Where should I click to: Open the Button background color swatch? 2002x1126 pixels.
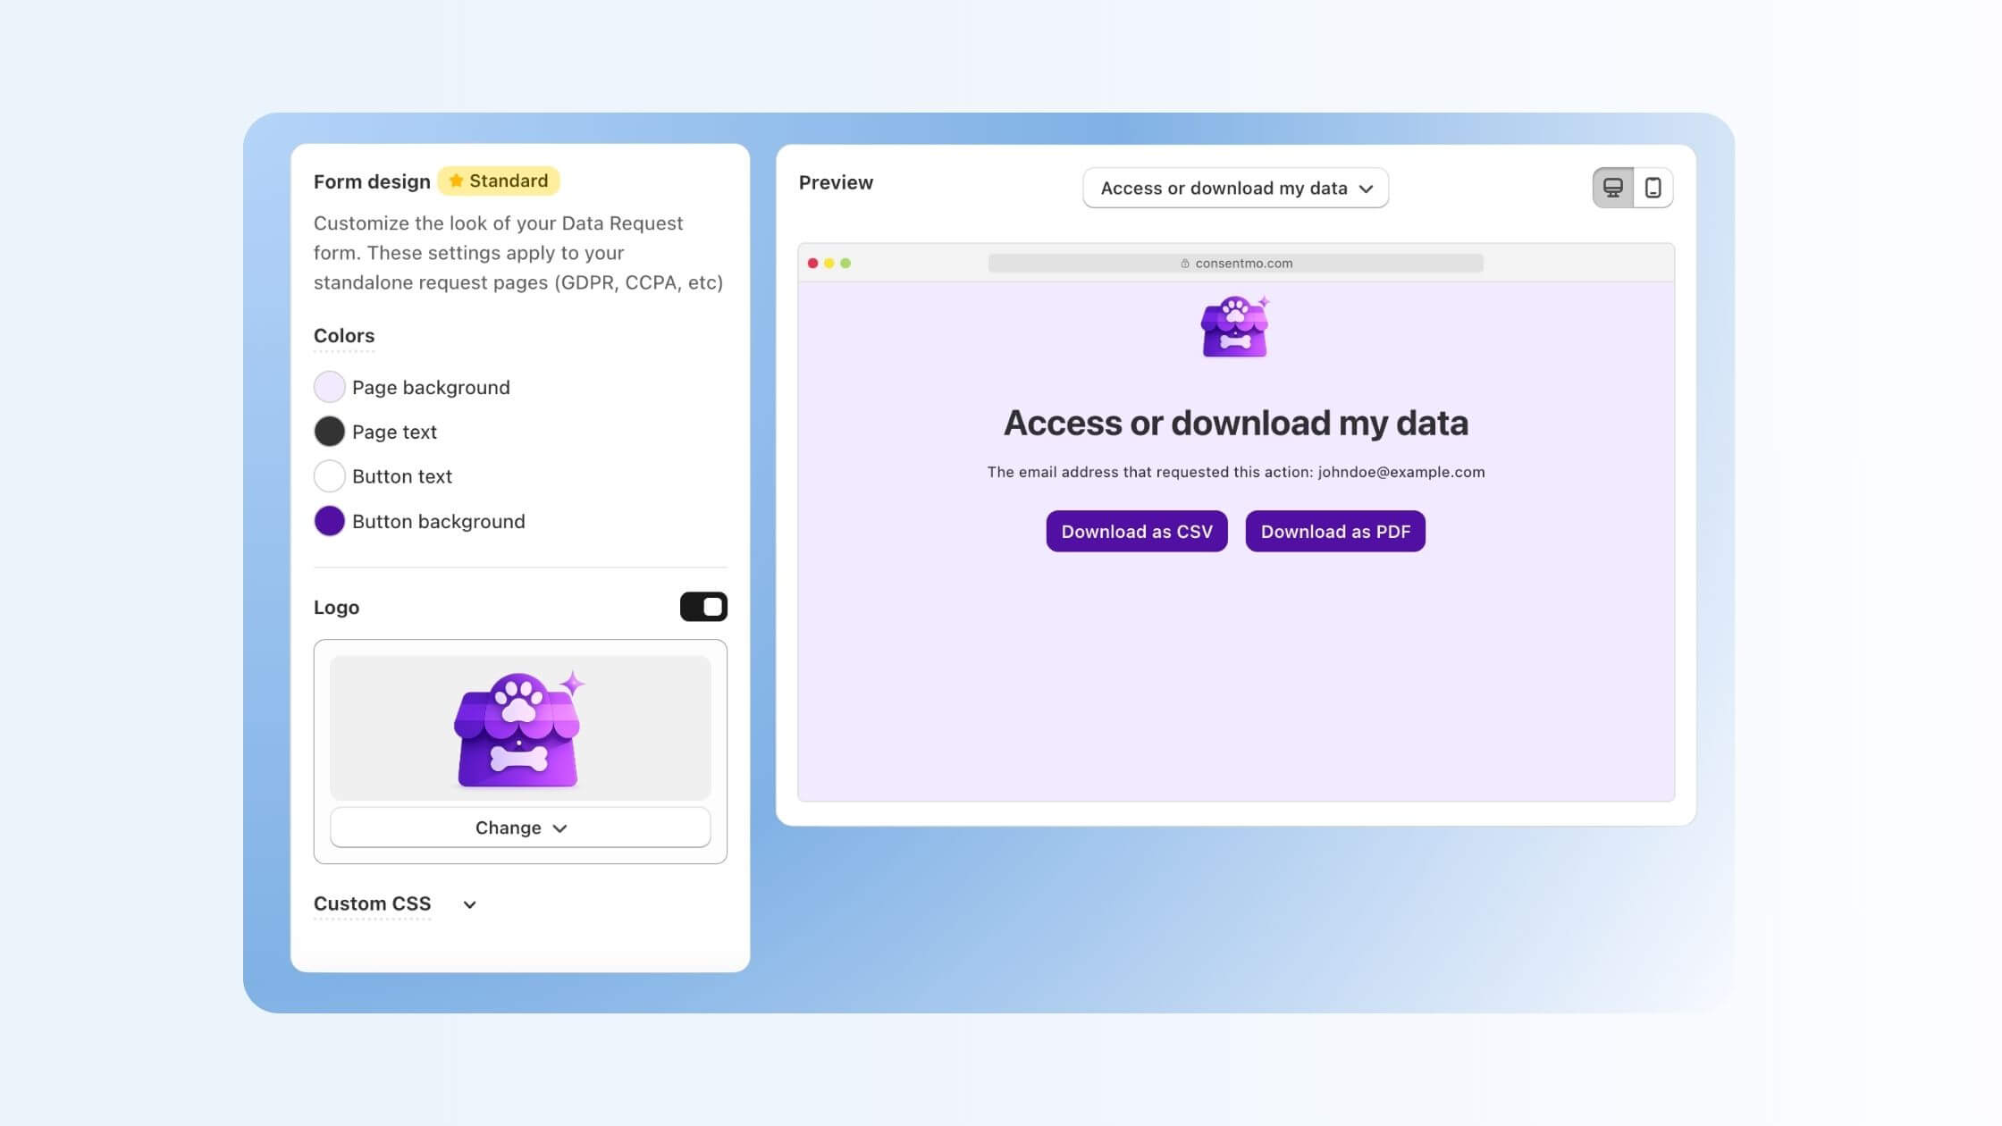tap(329, 521)
